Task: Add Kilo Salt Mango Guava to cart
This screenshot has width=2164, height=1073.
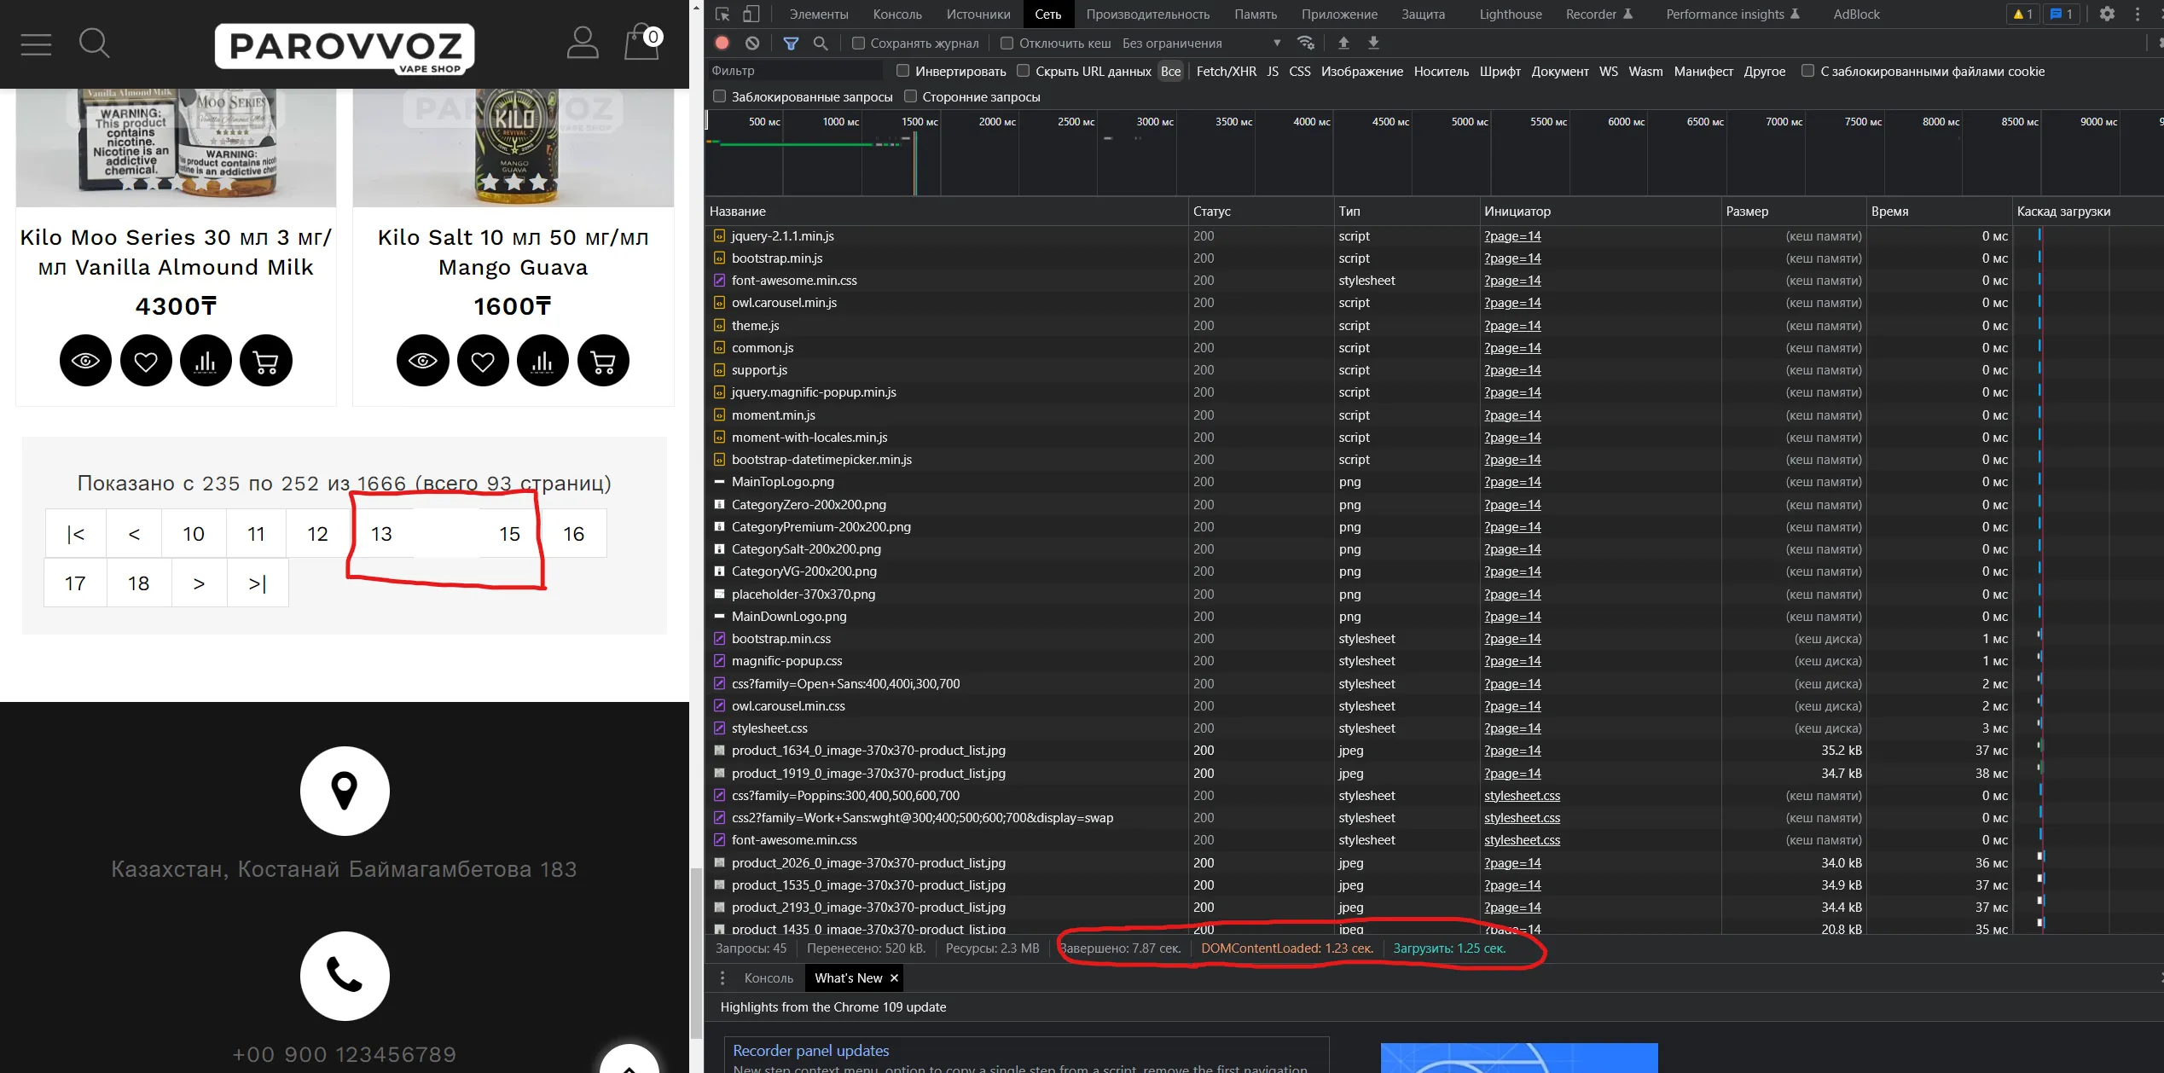Action: click(x=603, y=361)
